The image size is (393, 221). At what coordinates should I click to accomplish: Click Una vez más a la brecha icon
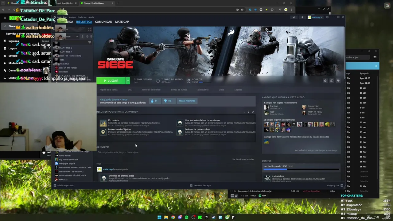click(x=180, y=123)
